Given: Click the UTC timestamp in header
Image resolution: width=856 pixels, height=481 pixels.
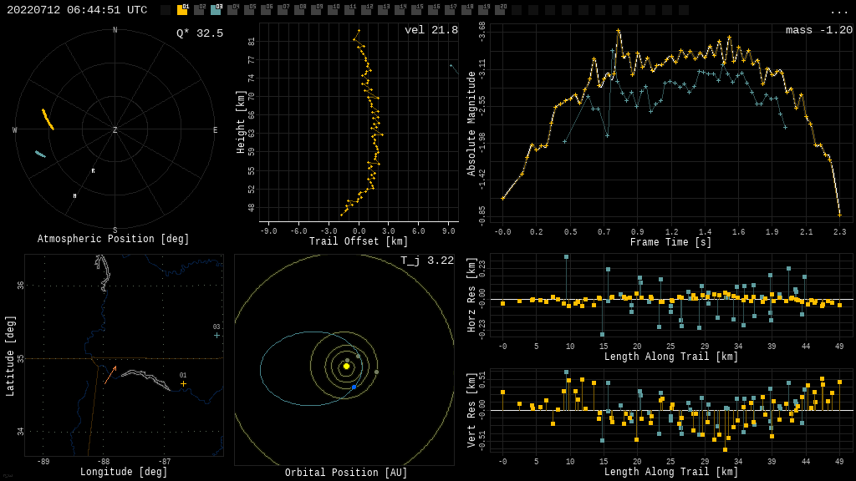Looking at the screenshot, I should pos(77,10).
